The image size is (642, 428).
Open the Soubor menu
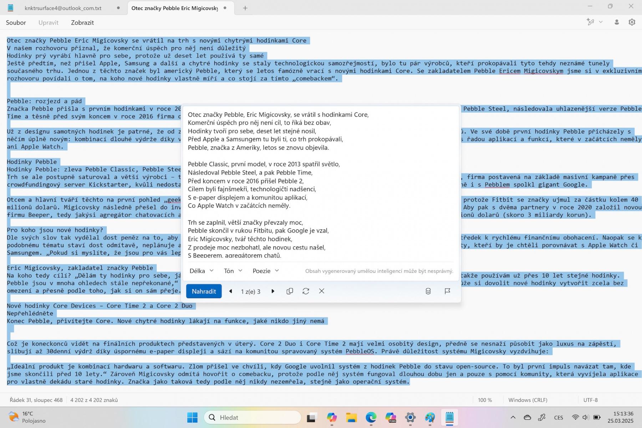coord(16,22)
